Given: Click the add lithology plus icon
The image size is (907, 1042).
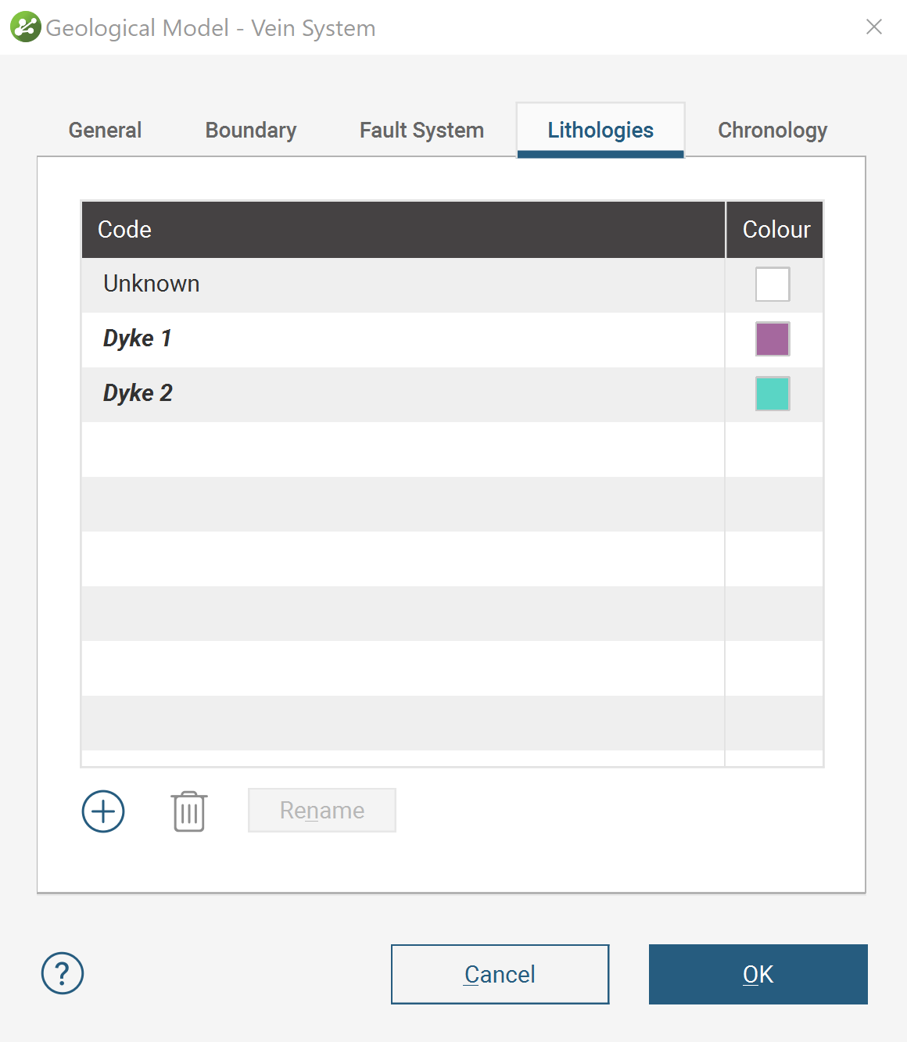Looking at the screenshot, I should coord(103,811).
